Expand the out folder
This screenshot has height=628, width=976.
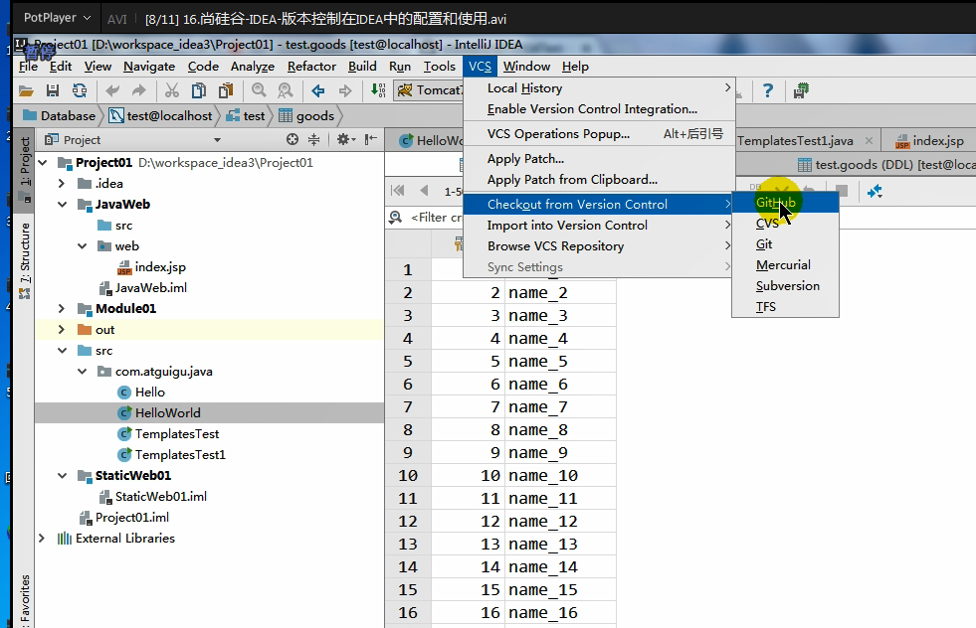coord(62,330)
